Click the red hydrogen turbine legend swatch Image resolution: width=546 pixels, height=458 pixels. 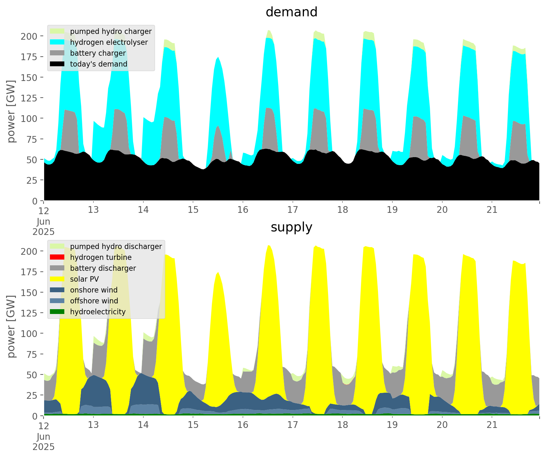point(57,257)
